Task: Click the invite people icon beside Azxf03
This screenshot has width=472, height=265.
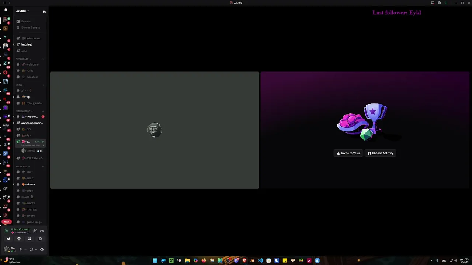Action: [x=44, y=11]
